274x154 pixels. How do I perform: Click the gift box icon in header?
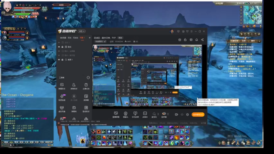pos(179,40)
